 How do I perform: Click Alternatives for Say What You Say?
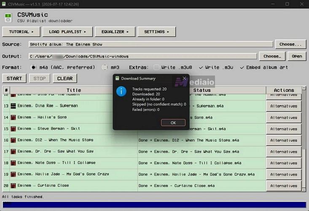(x=284, y=151)
